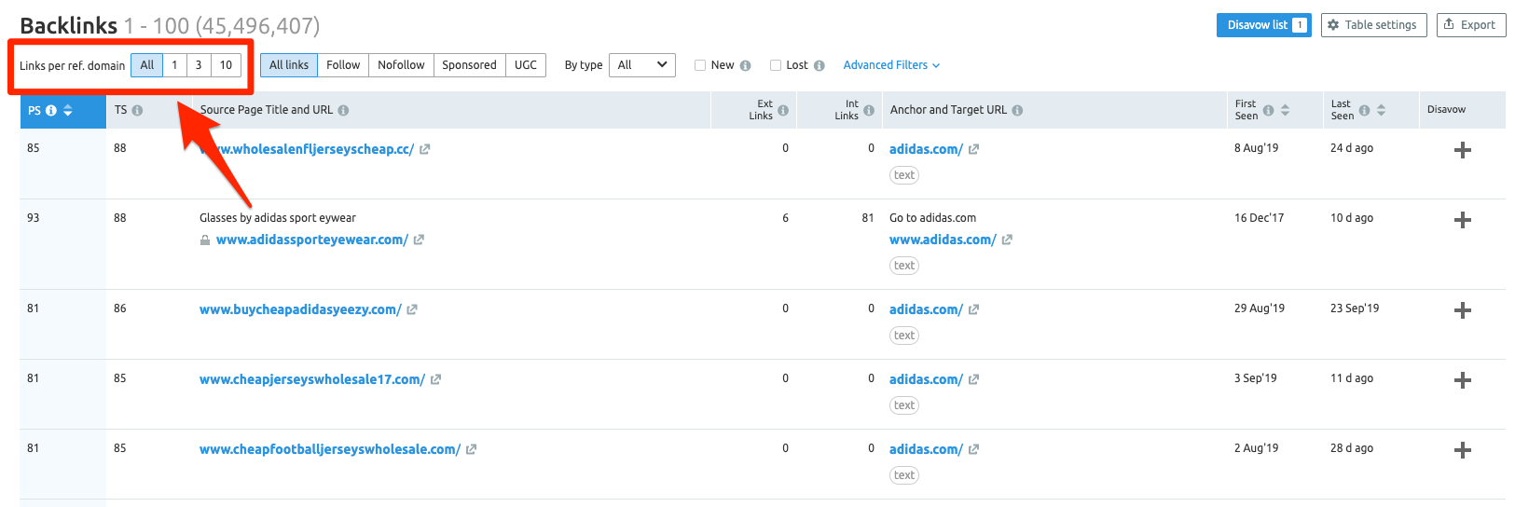
Task: Open www.cheapfootballjerseyswholesale.com/ link
Action: coord(330,449)
